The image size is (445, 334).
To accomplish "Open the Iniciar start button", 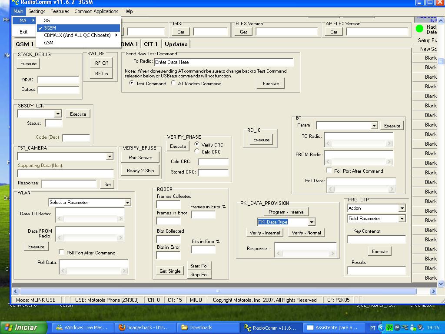I will click(23, 327).
